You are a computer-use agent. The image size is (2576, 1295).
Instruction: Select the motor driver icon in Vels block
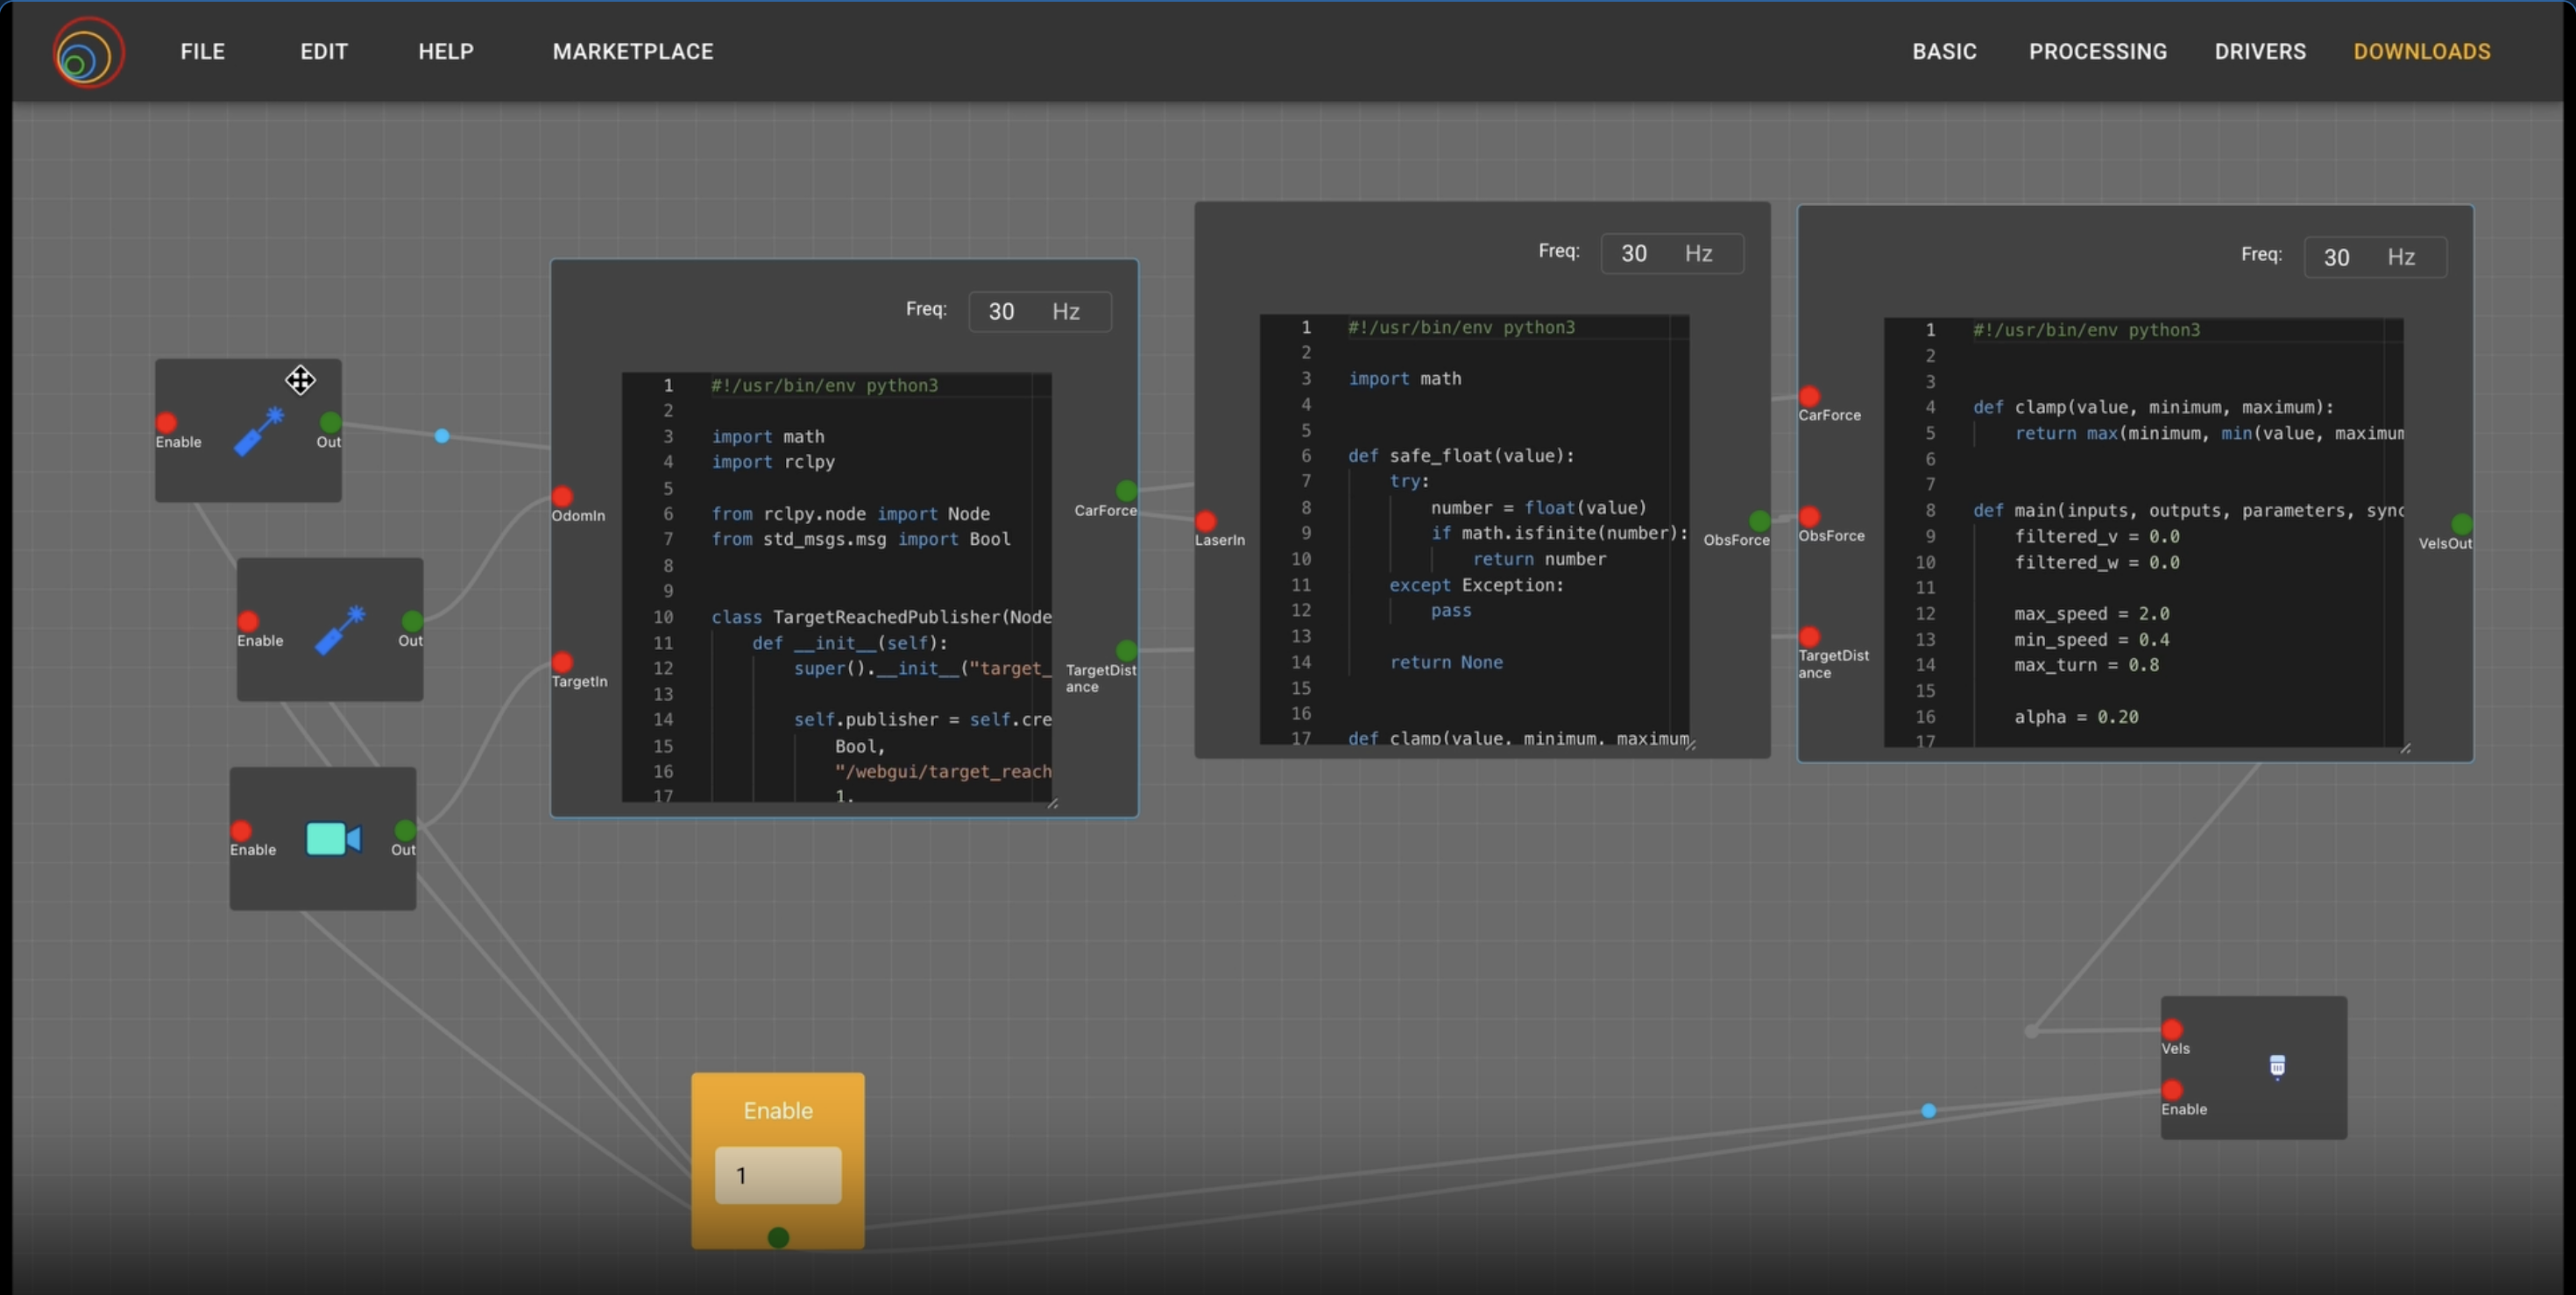tap(2277, 1067)
